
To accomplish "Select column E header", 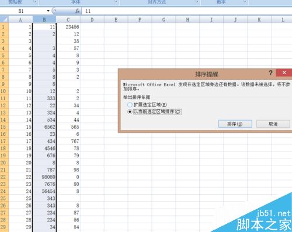I will click(116, 20).
